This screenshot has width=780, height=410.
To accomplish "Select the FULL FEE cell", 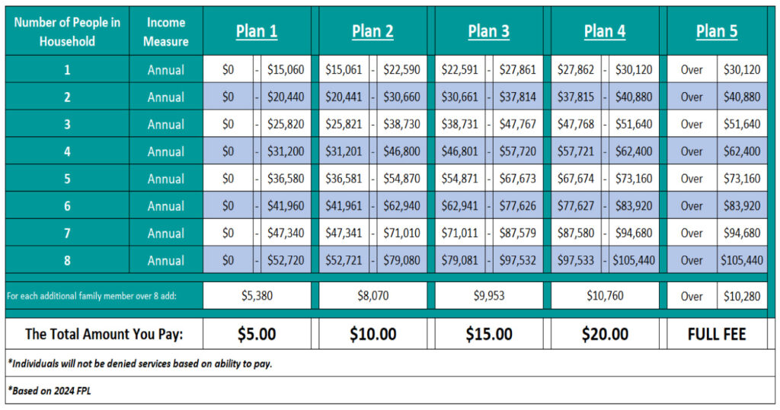I will pyautogui.click(x=717, y=334).
